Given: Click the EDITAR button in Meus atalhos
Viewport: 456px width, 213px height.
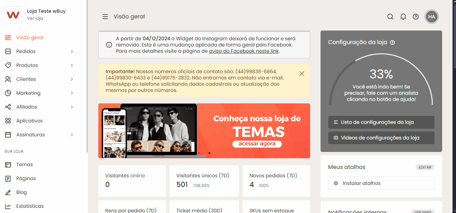Looking at the screenshot, I should (425, 167).
